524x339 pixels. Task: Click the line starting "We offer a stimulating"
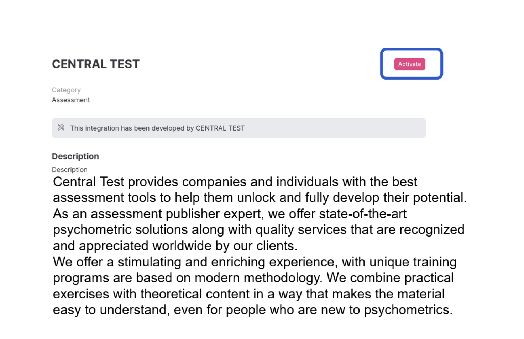255,262
